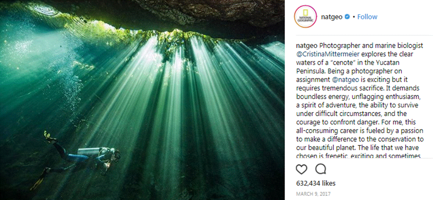
Task: Open the National Geographic profile avatar
Action: (305, 17)
